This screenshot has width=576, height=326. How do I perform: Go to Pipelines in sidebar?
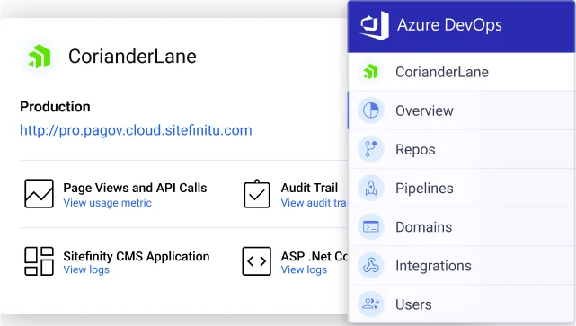pyautogui.click(x=462, y=189)
